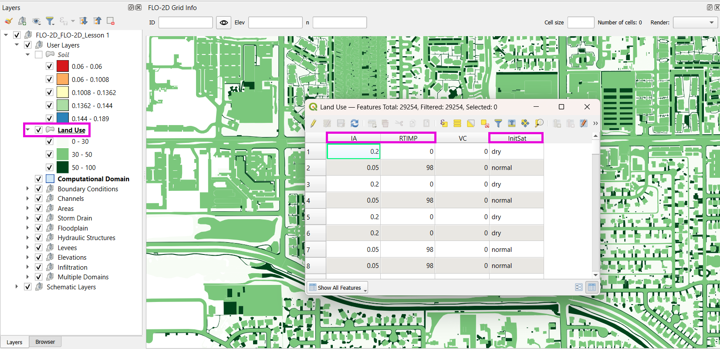720x349 pixels.
Task: Toggle editing mode pencil in attribute table
Action: click(x=313, y=124)
